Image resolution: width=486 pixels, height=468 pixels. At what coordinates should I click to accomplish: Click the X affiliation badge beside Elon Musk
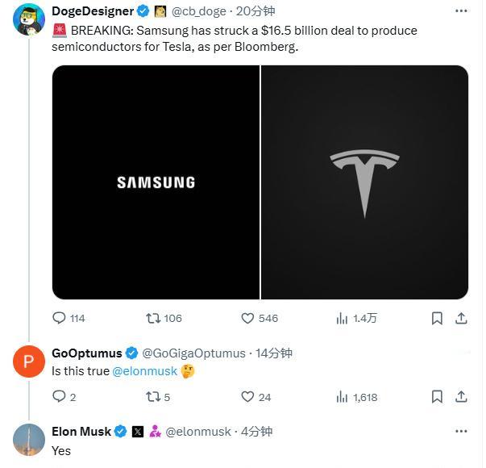click(x=138, y=432)
